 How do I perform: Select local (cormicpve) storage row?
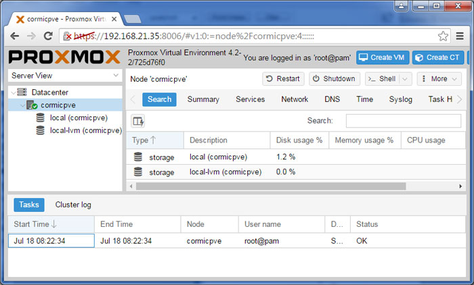296,157
